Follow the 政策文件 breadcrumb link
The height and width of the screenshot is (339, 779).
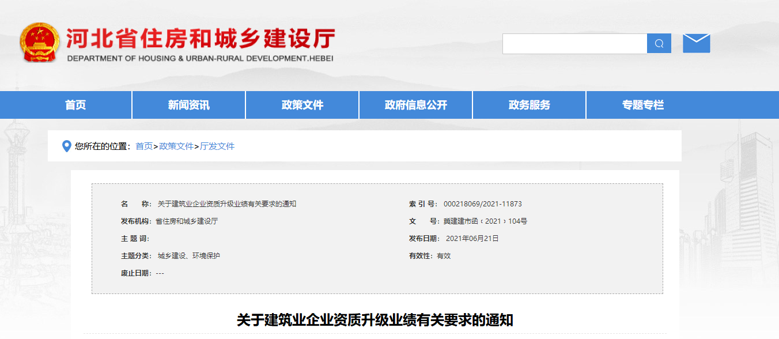[x=176, y=146]
